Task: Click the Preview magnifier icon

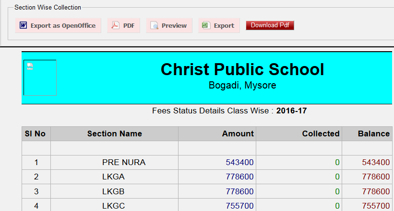Action: click(x=154, y=25)
